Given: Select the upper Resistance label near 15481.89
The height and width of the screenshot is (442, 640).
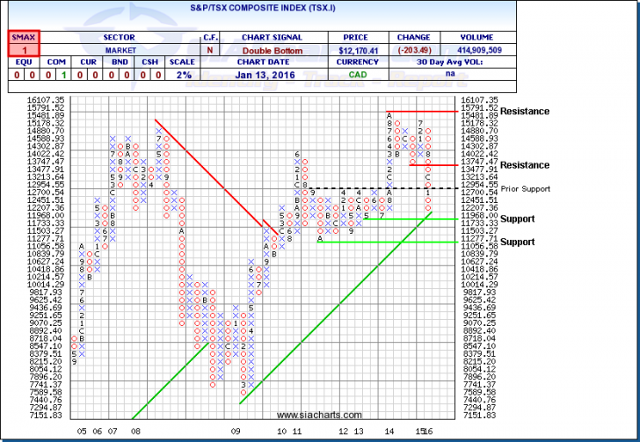Looking at the screenshot, I should point(524,112).
